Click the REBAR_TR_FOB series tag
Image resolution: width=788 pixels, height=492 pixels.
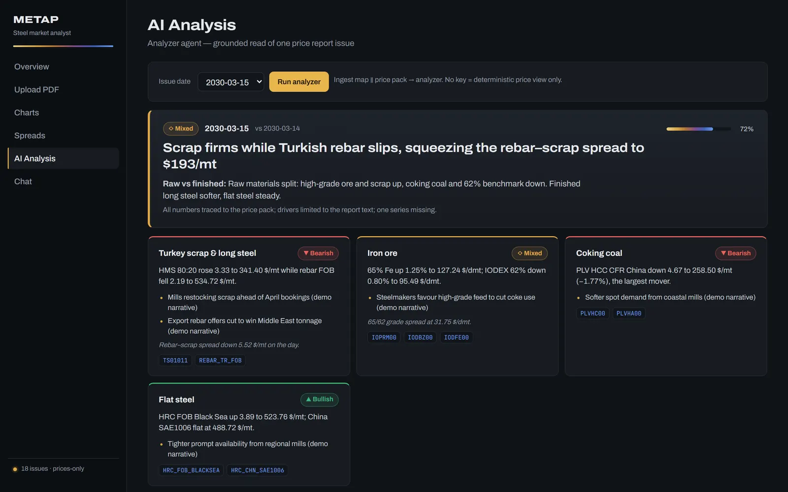click(220, 361)
